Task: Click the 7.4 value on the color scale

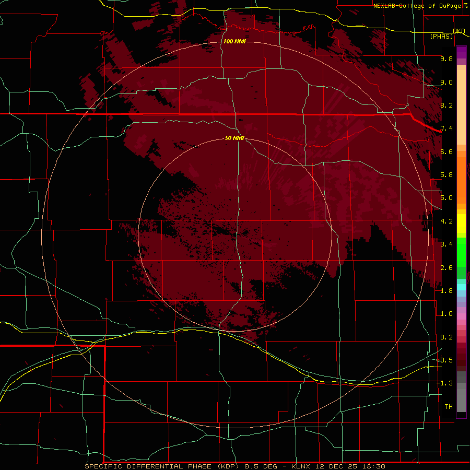Action: tap(446, 128)
